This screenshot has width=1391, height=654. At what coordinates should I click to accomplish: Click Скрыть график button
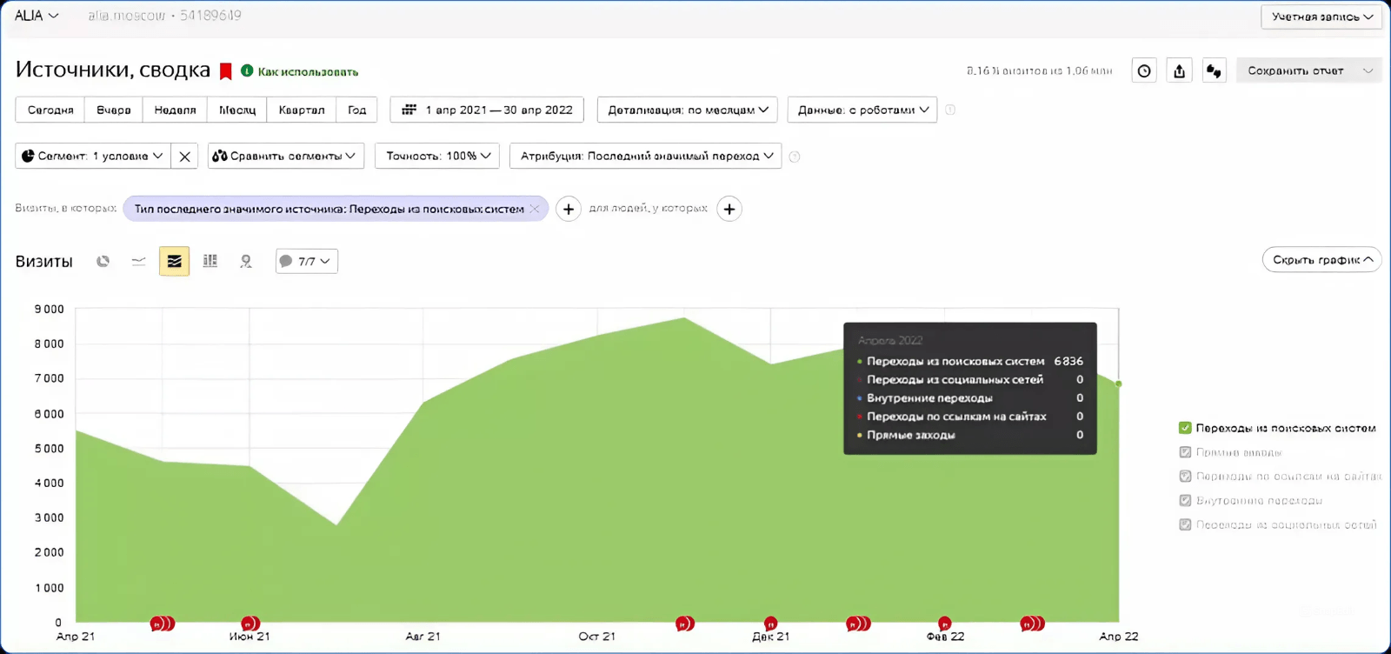[1321, 259]
